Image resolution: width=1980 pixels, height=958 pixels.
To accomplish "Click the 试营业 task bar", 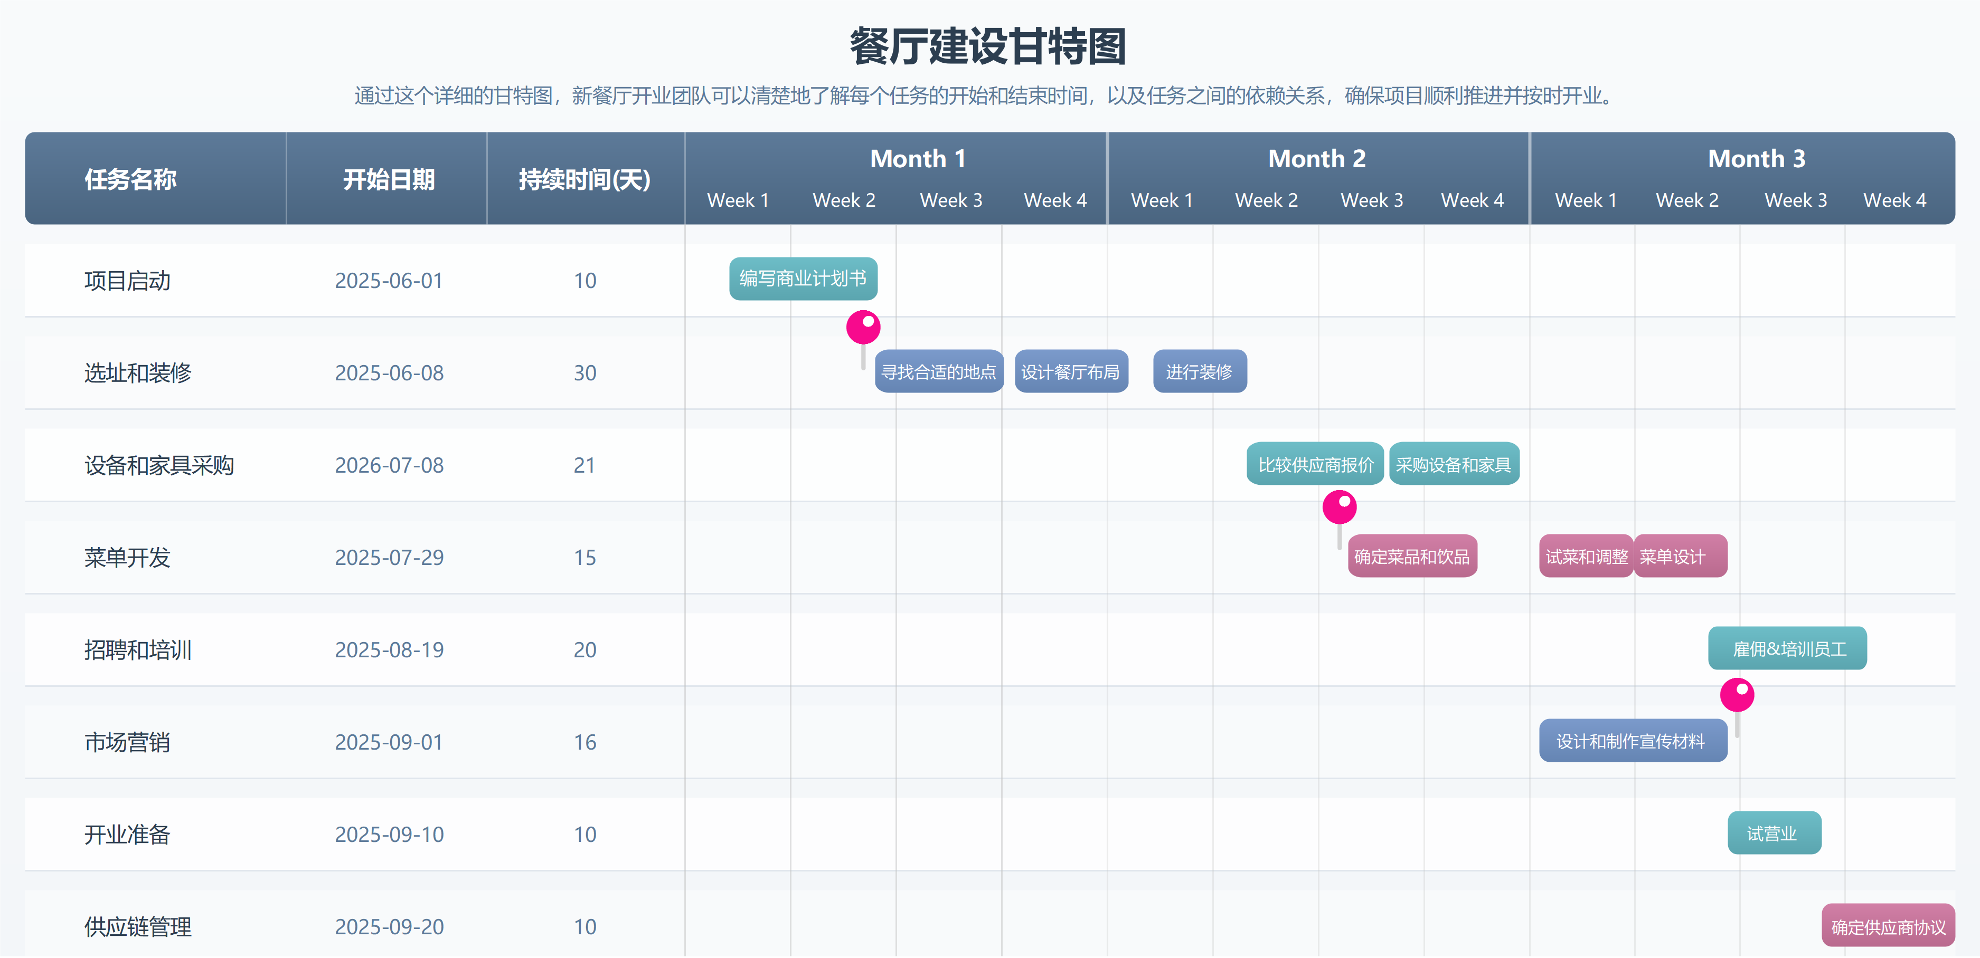I will tap(1773, 833).
